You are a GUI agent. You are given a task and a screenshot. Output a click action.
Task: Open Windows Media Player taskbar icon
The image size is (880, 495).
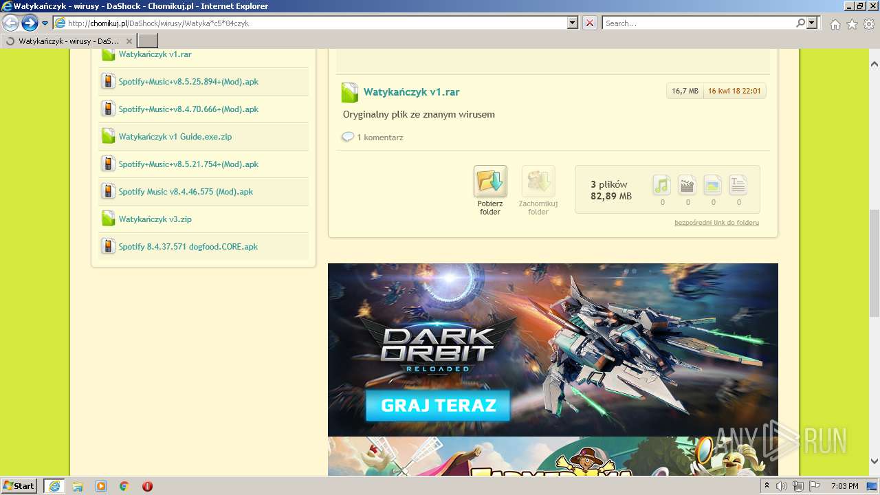pos(101,486)
